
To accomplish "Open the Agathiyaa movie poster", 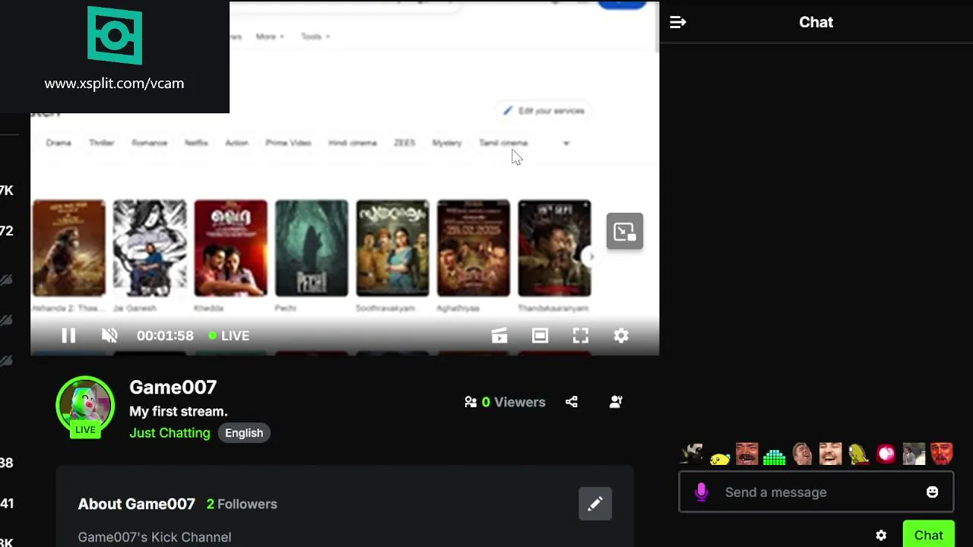I will click(474, 248).
